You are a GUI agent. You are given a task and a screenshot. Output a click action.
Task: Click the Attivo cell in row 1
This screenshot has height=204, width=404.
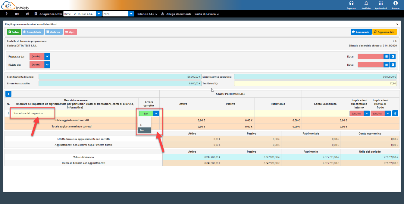183,113
